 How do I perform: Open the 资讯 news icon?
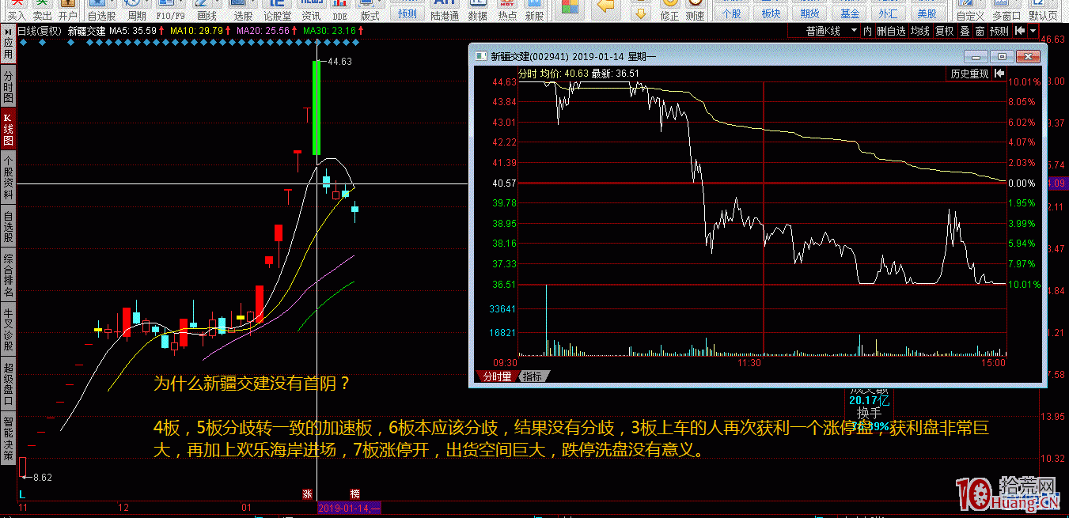(311, 10)
